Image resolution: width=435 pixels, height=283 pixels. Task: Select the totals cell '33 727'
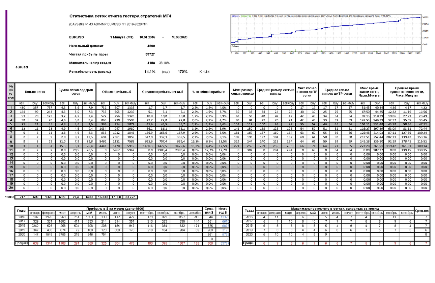(x=130, y=196)
